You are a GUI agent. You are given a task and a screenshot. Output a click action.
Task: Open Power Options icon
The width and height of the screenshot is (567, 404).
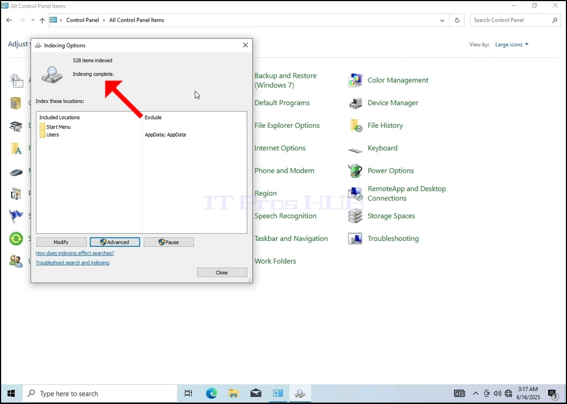355,170
